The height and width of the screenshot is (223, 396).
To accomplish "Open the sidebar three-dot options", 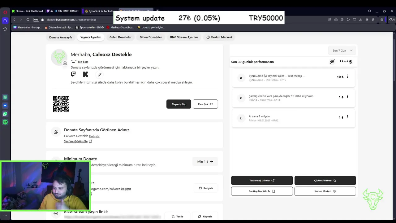I will [x=5, y=215].
